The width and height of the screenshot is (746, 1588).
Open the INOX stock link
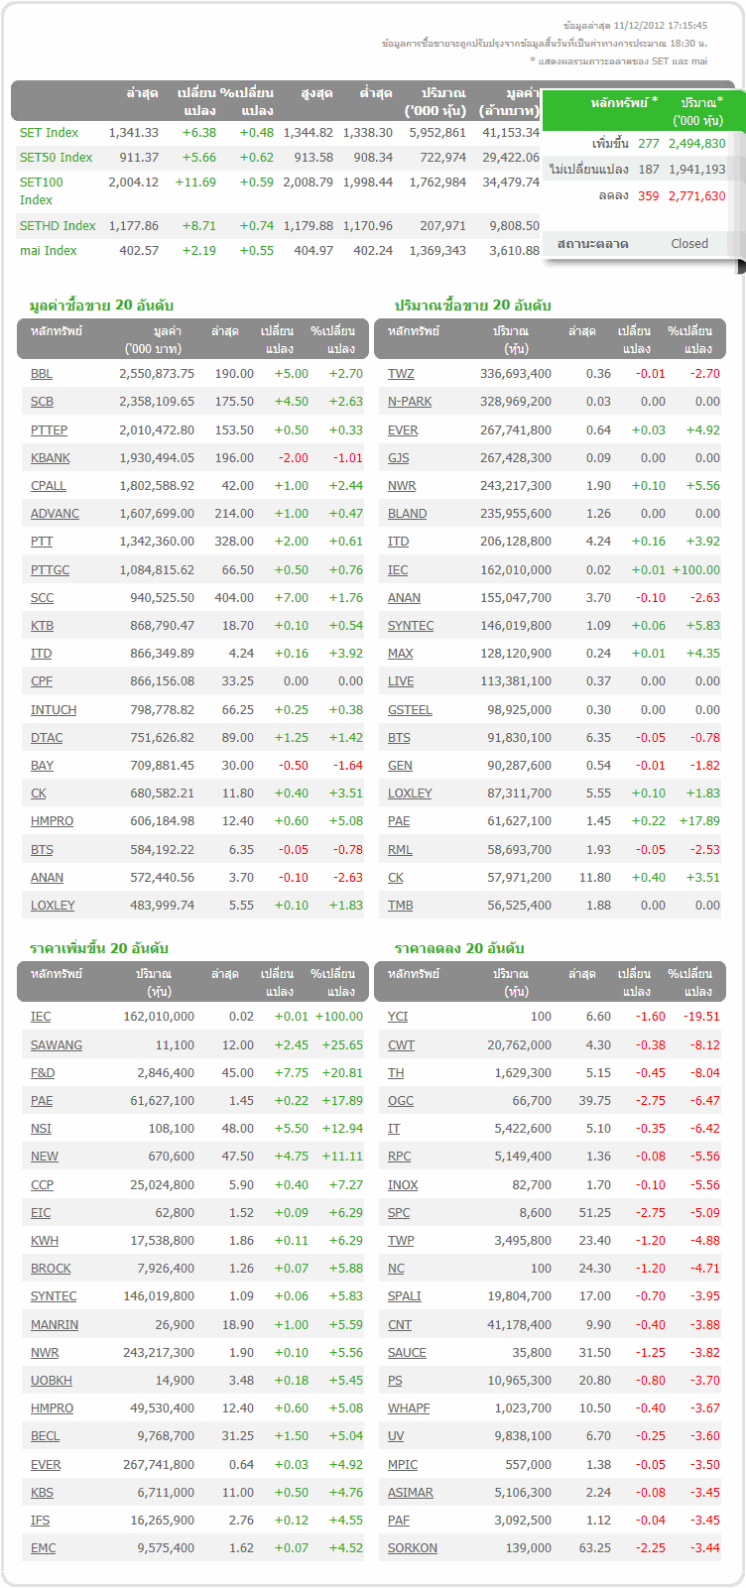[403, 1184]
